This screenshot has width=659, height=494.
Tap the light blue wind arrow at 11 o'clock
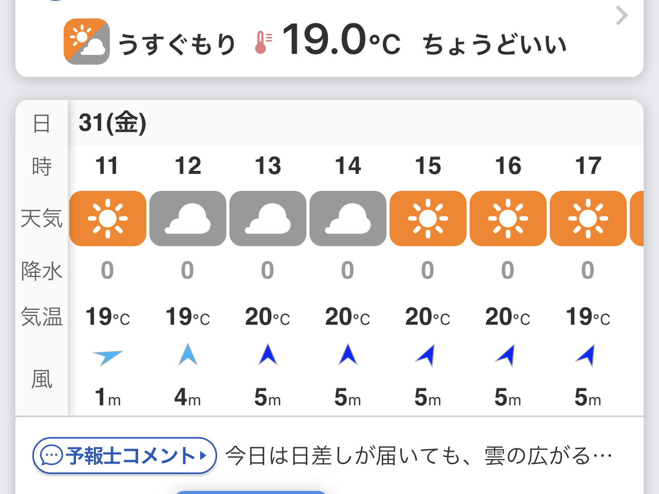108,356
